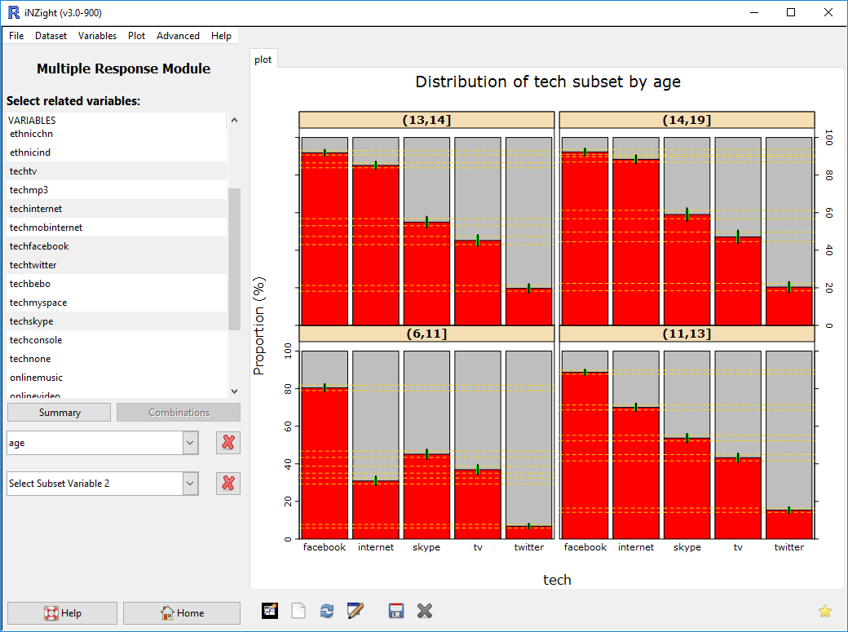
Task: Select the techmp3 variable
Action: click(29, 190)
